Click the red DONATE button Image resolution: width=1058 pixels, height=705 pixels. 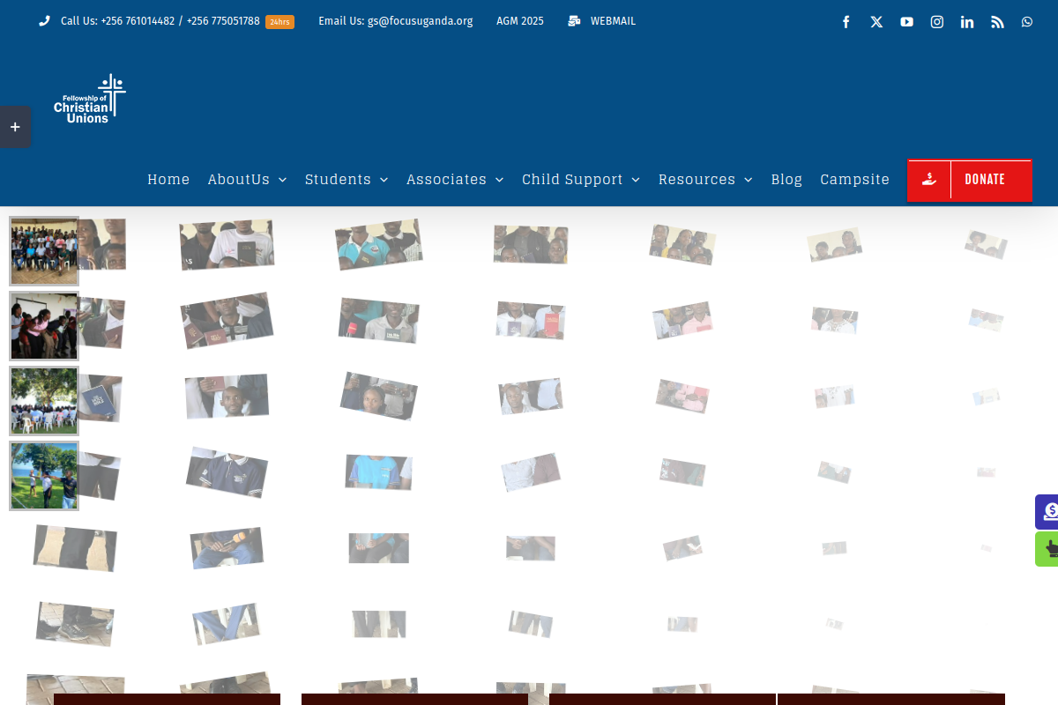click(970, 180)
